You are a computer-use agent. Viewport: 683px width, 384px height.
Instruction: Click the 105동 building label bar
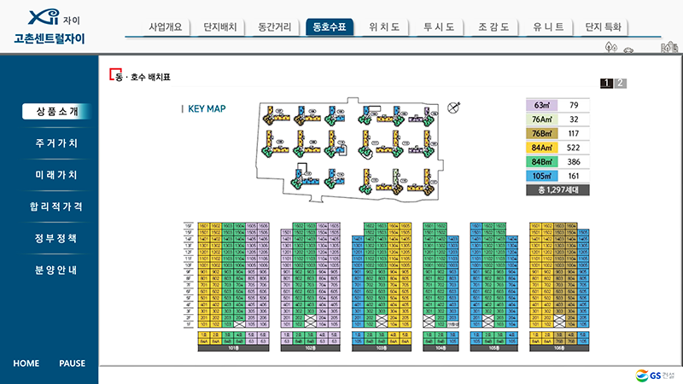coord(494,348)
